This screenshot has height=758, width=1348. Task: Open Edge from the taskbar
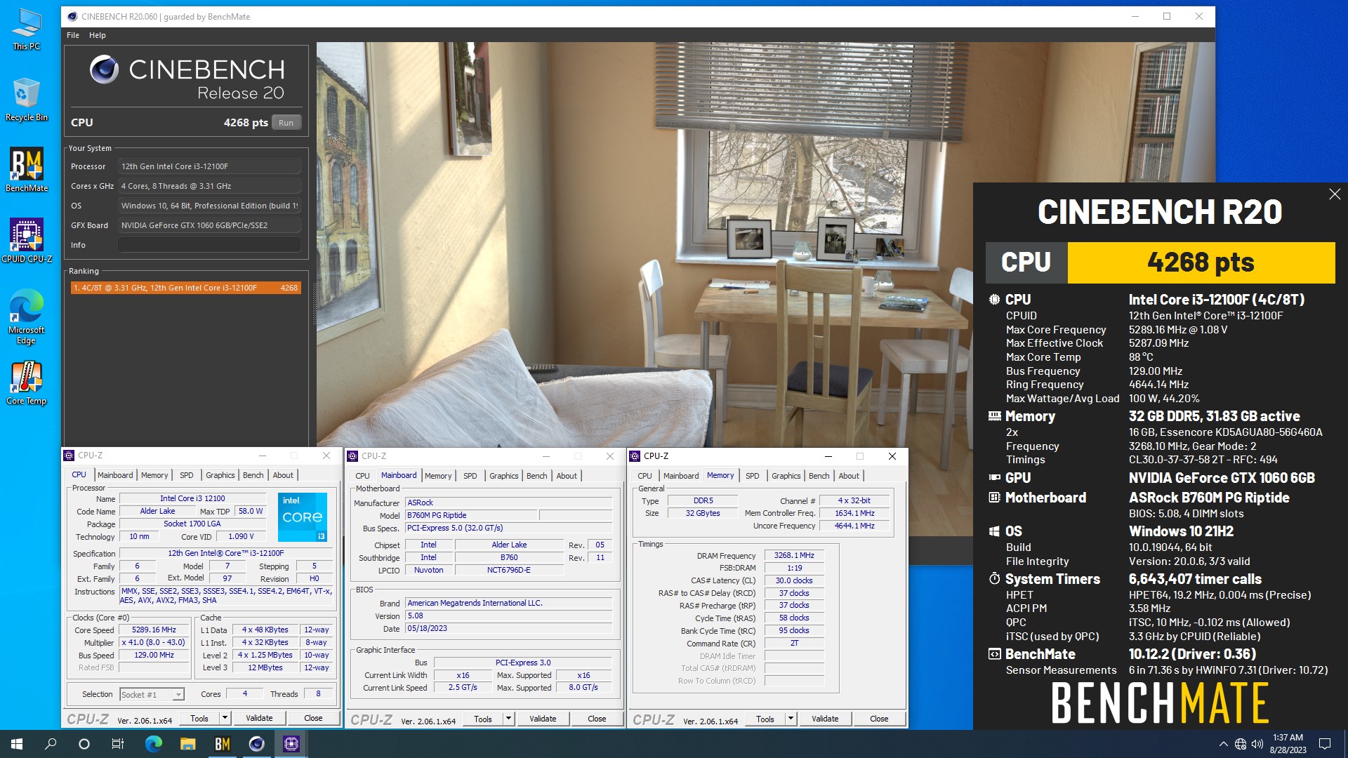coord(153,744)
